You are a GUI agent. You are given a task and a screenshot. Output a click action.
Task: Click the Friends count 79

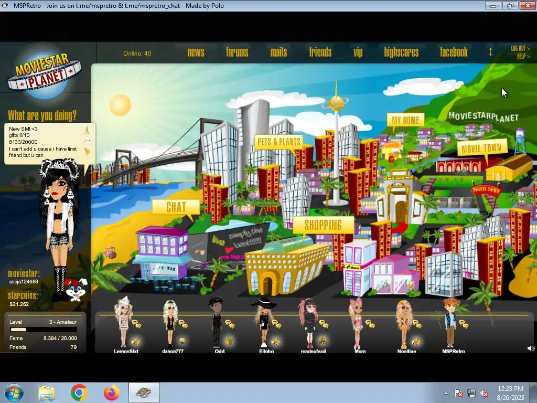73,347
